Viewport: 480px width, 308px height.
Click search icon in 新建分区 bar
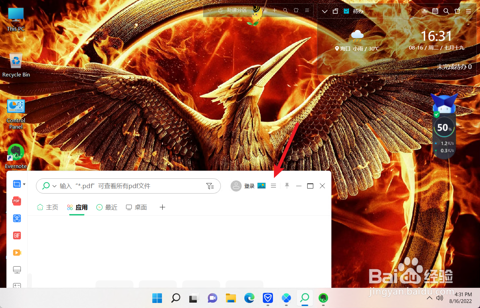click(x=285, y=10)
